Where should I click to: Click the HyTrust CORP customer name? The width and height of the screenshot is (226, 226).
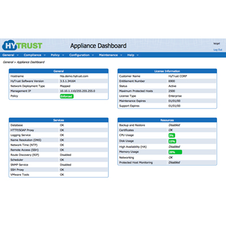[x=177, y=76]
